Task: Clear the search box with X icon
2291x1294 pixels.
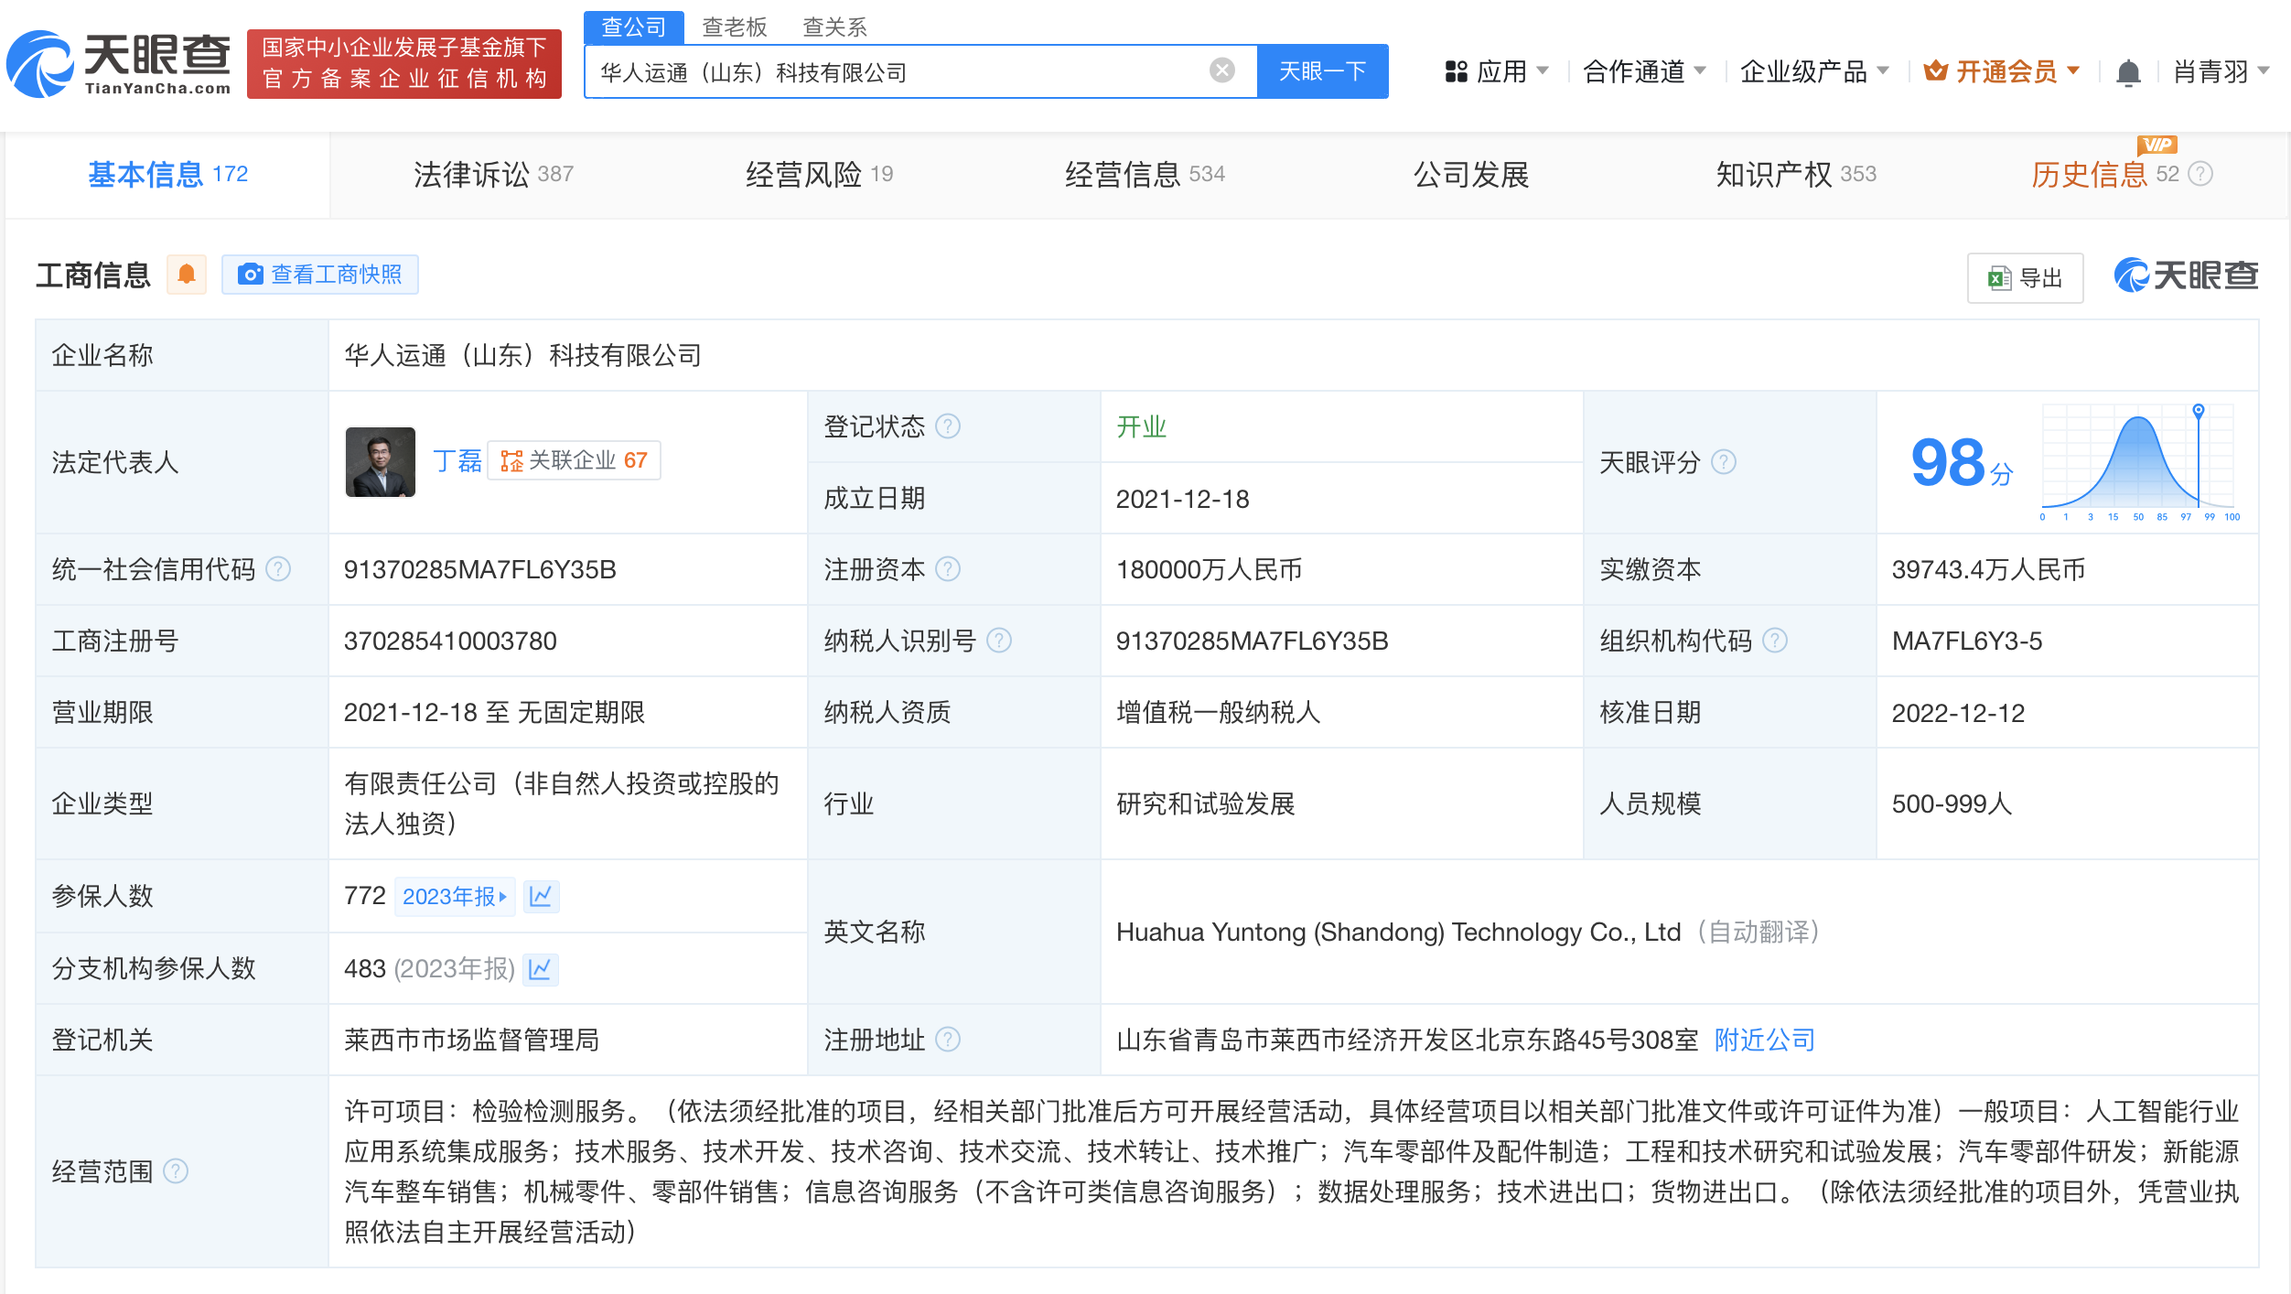Action: pos(1221,70)
